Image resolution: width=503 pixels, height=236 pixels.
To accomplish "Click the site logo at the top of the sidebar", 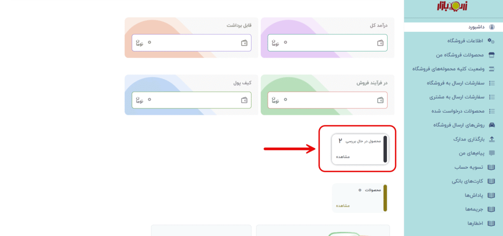I will pyautogui.click(x=453, y=7).
